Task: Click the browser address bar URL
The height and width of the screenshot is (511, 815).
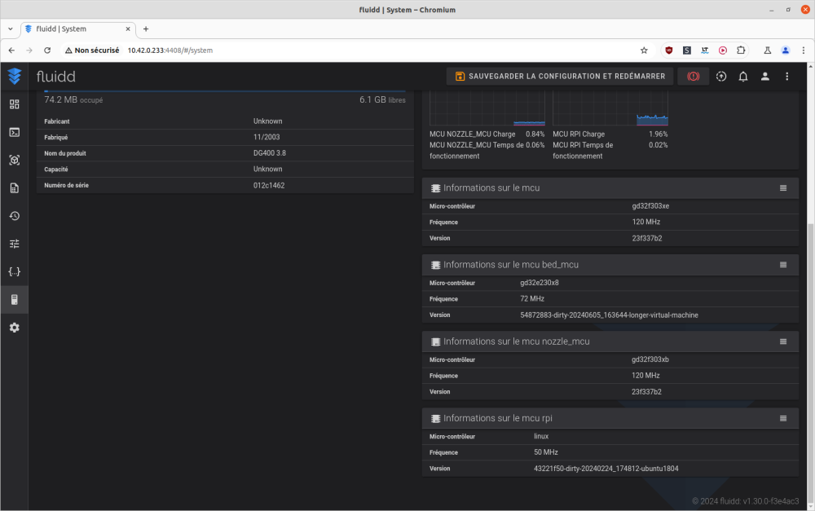Action: pos(170,50)
